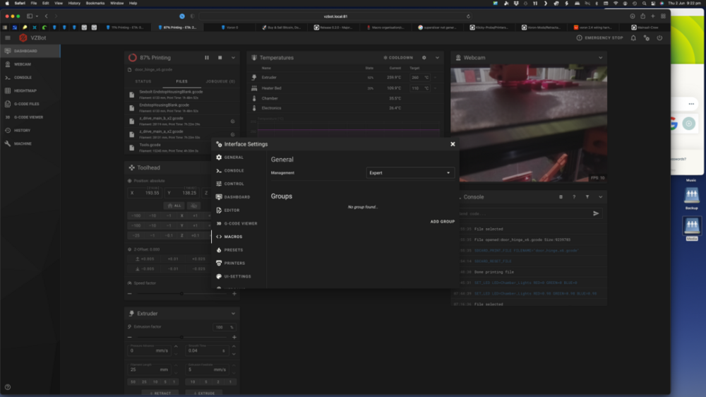Click Add Group button
706x397 pixels.
pyautogui.click(x=442, y=222)
